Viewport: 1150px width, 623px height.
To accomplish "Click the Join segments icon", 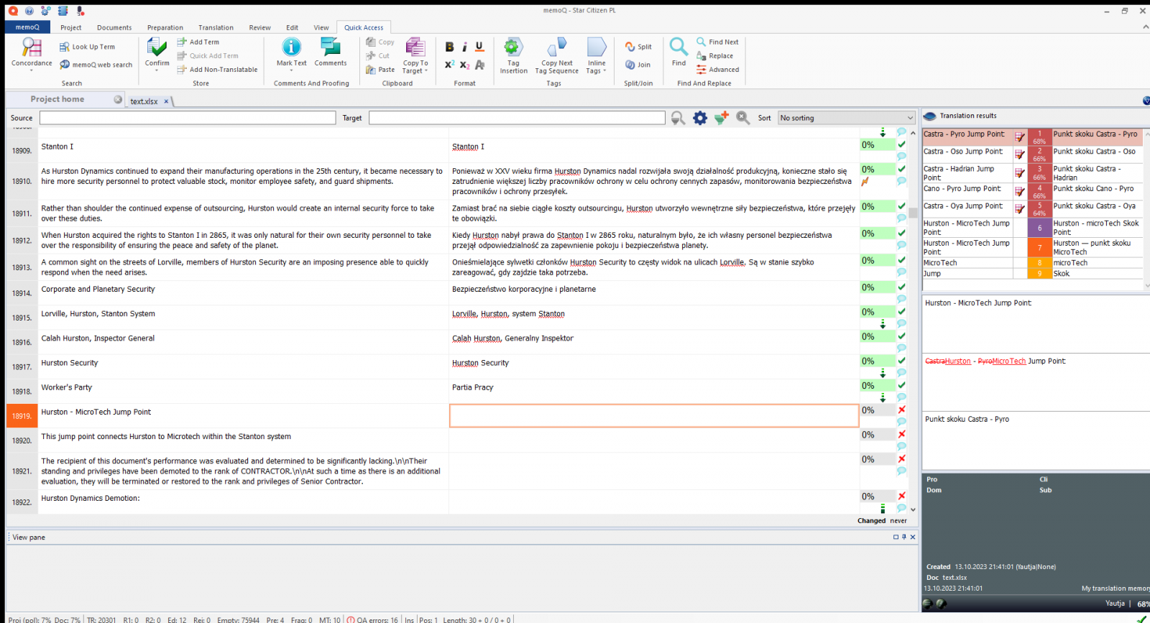I will (638, 65).
